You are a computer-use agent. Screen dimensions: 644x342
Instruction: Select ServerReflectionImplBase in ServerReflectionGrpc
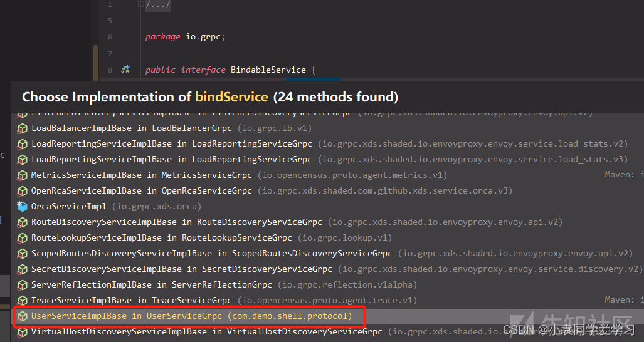click(329, 284)
